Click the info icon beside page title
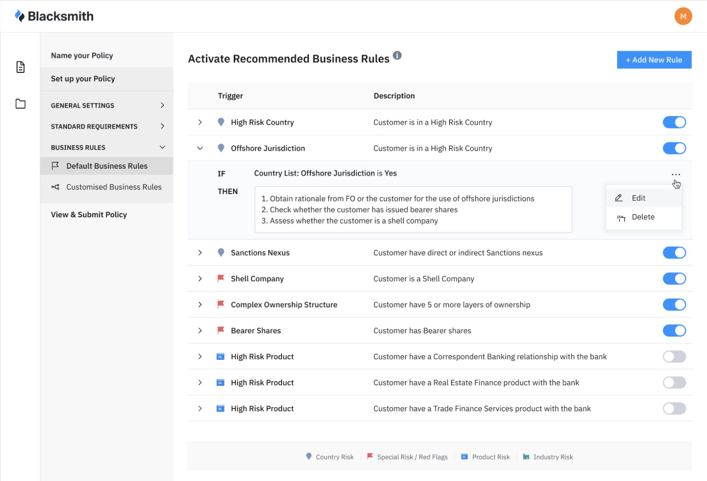This screenshot has height=481, width=707. [398, 55]
